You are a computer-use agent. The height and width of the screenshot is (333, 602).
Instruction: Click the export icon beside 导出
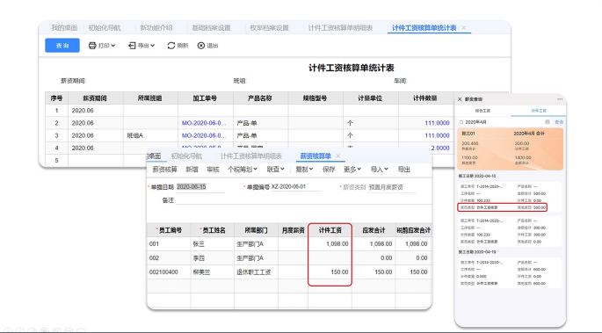[132, 46]
